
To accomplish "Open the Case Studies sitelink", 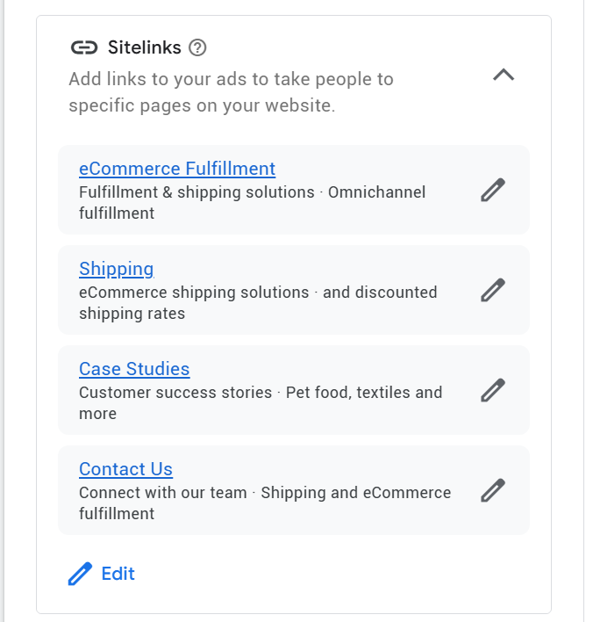I will point(134,369).
